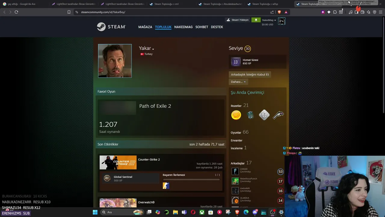Image resolution: width=385 pixels, height=217 pixels.
Task: Expand the Dahası... dropdown
Action: pyautogui.click(x=238, y=82)
